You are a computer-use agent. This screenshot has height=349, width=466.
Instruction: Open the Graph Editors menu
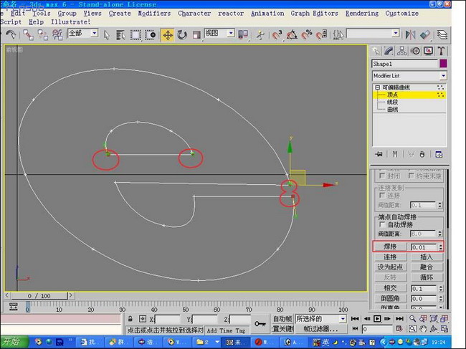[315, 14]
